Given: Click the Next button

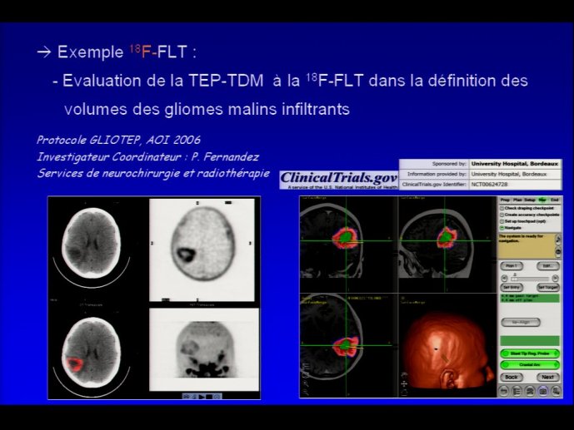Looking at the screenshot, I should coord(548,377).
